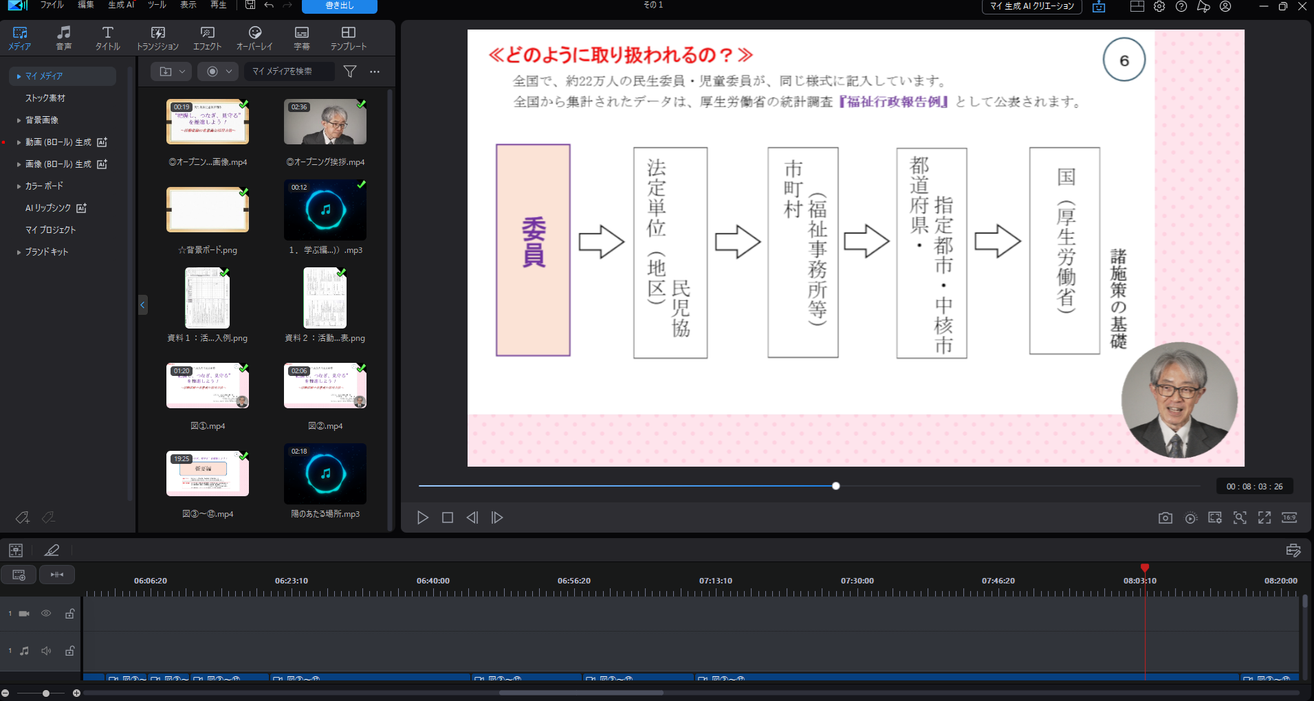Image resolution: width=1314 pixels, height=701 pixels.
Task: Click the preview fullscreen expand icon
Action: coord(1264,518)
